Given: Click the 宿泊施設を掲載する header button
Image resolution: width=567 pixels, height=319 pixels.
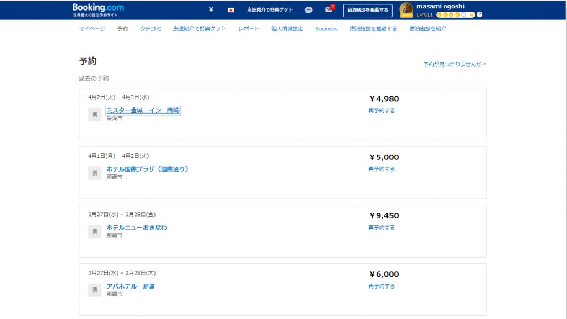Looking at the screenshot, I should pyautogui.click(x=368, y=10).
